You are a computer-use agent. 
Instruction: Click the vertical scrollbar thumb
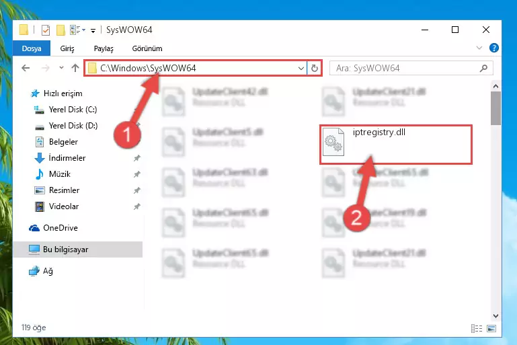495,108
